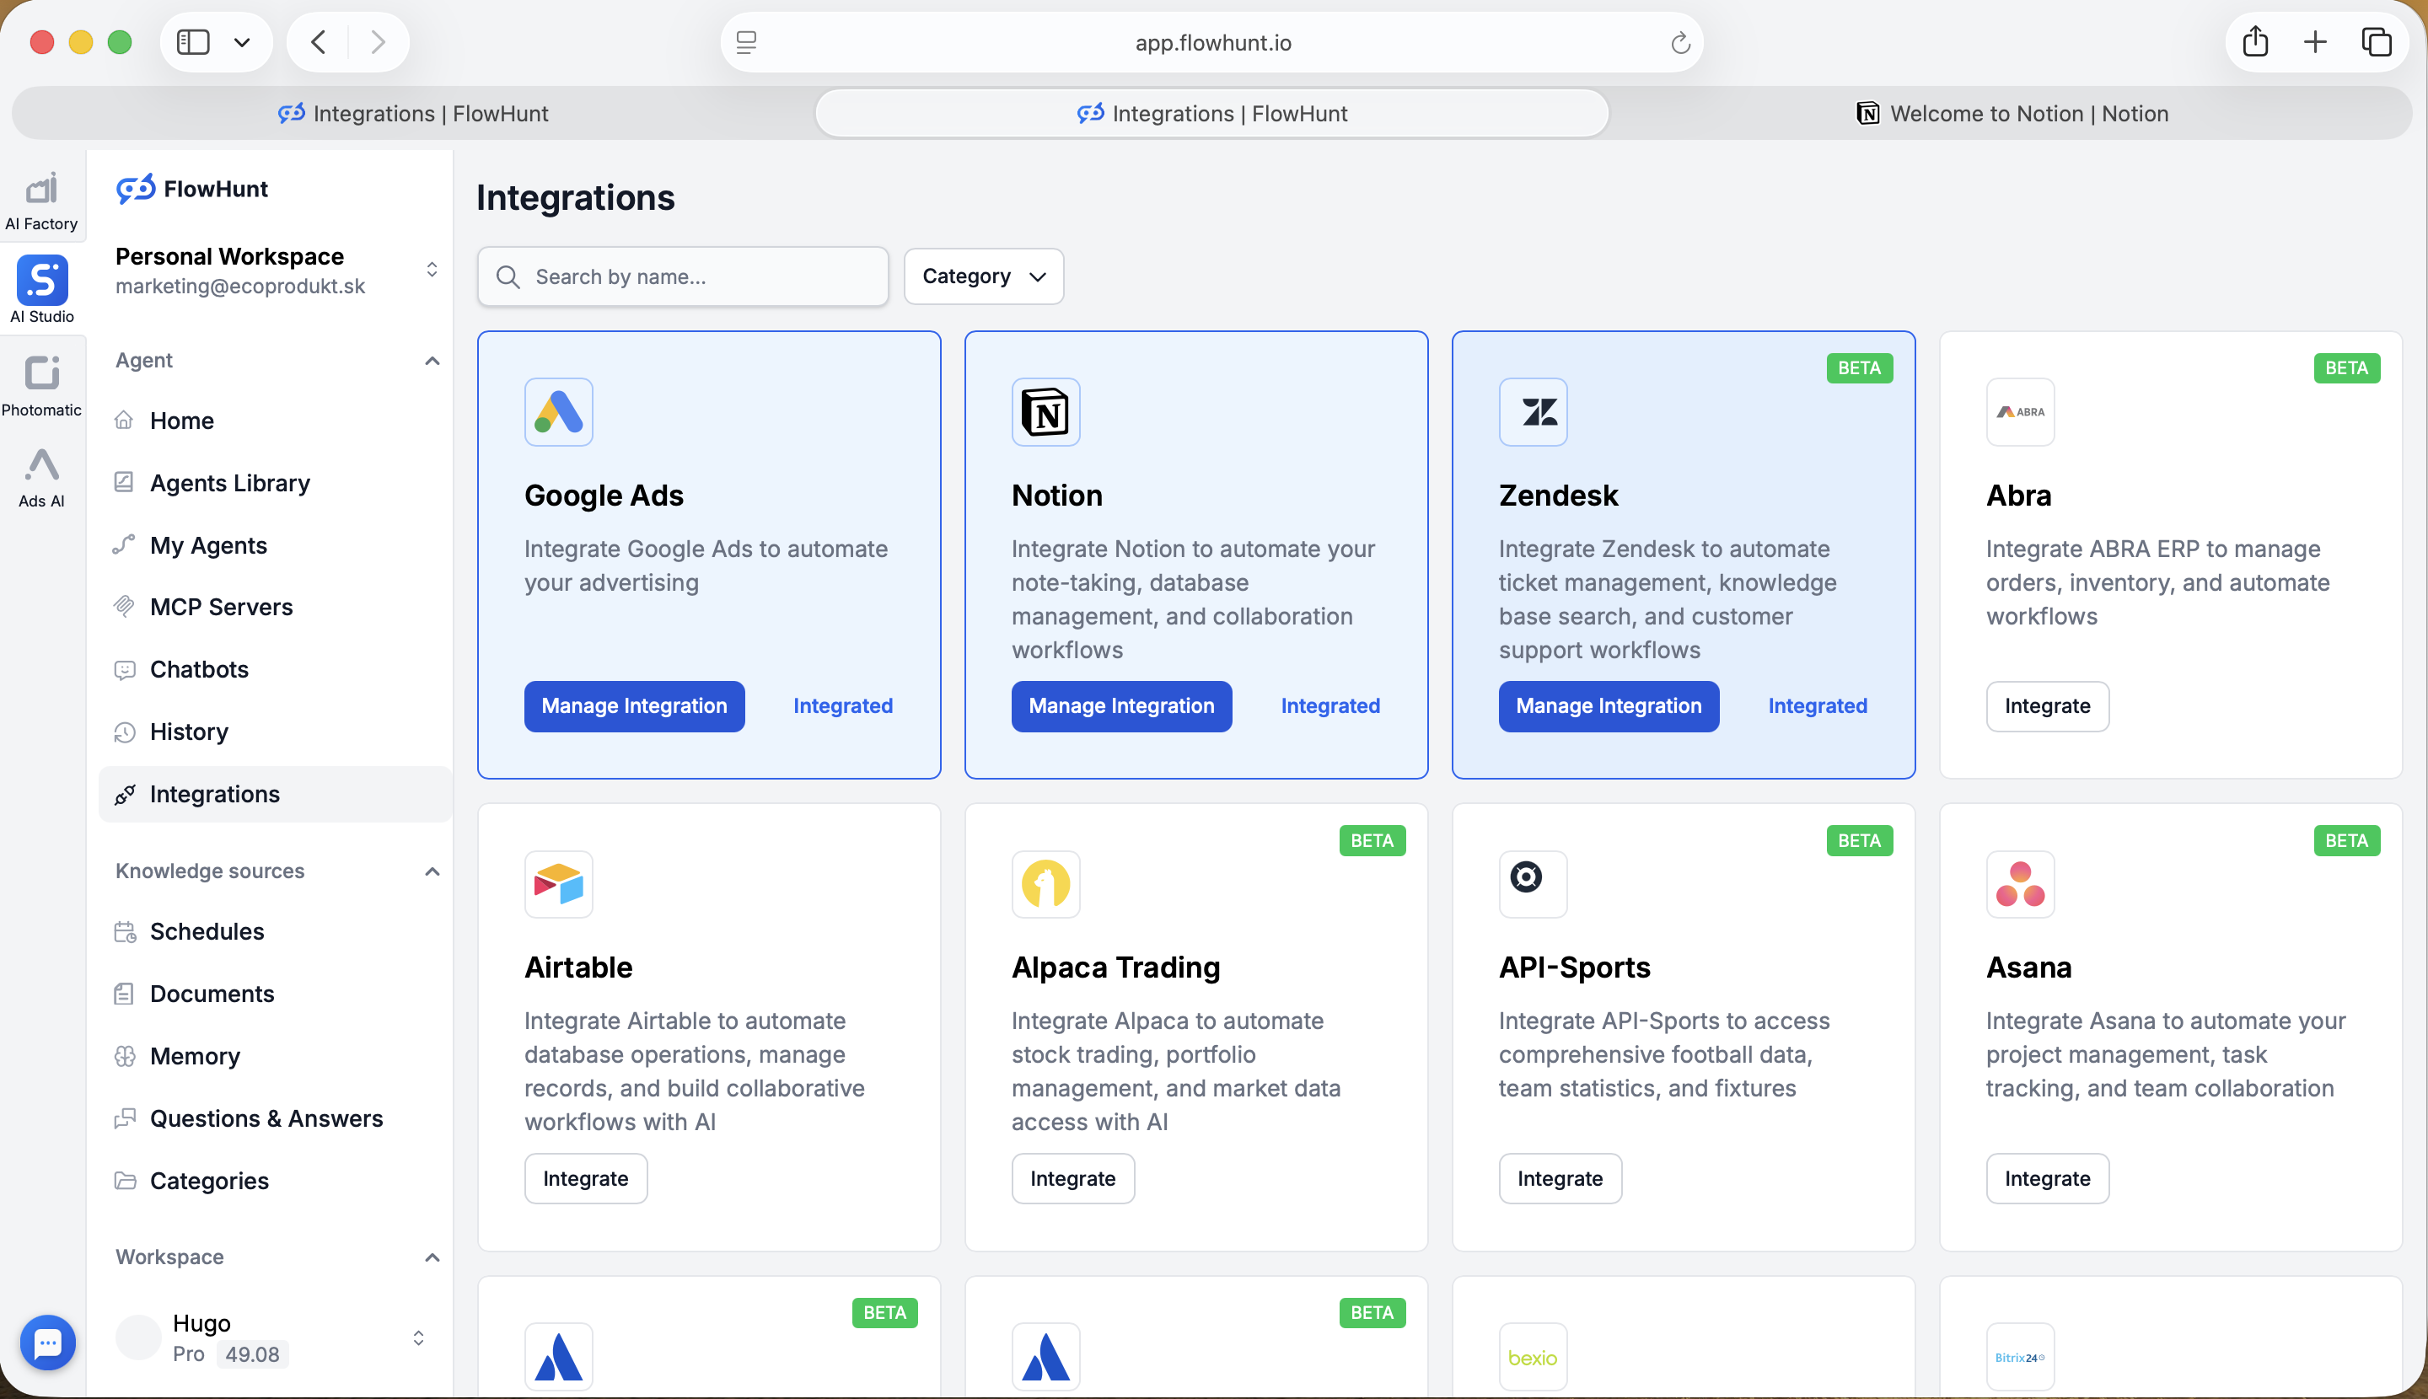
Task: Click the 49.08 credits badge
Action: click(253, 1355)
